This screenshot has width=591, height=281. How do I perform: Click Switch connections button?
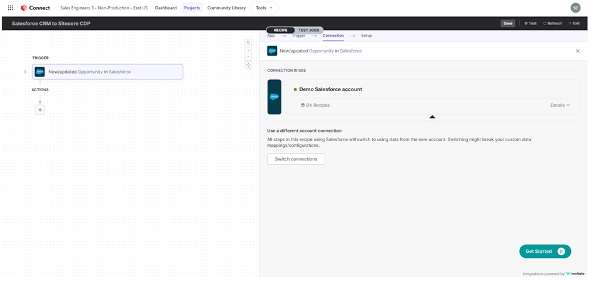click(296, 159)
